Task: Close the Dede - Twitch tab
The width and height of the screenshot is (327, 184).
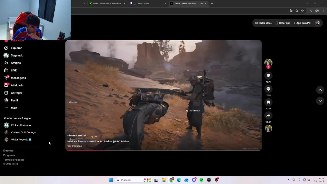Action: 165,4
